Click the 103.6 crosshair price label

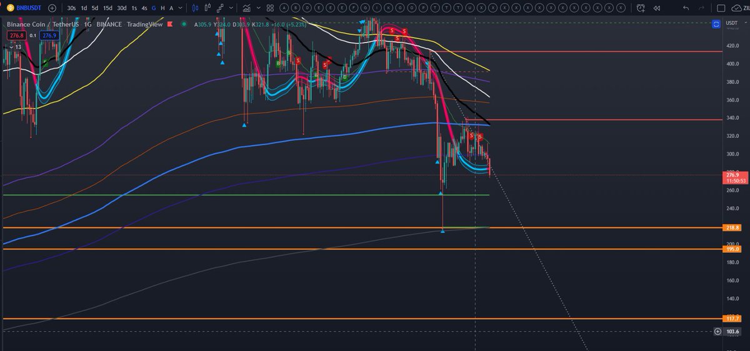point(732,332)
